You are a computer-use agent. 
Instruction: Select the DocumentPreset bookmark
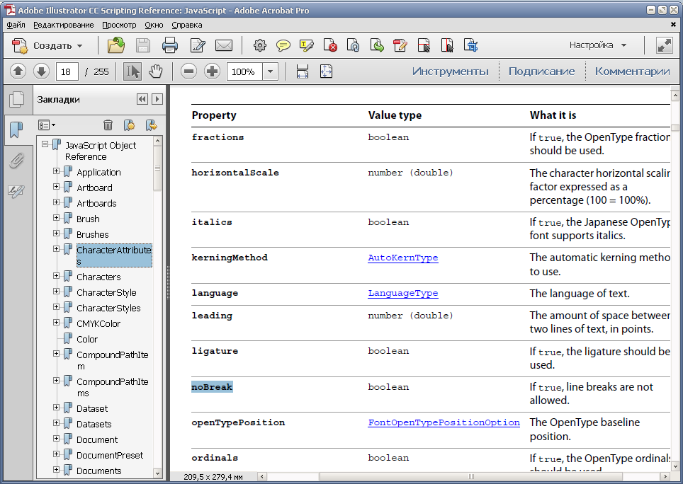(x=110, y=455)
